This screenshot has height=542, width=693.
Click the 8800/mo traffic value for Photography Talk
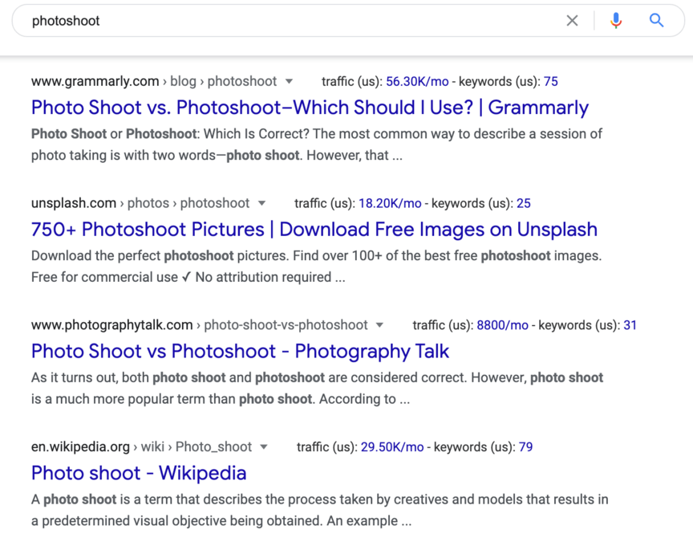[503, 325]
